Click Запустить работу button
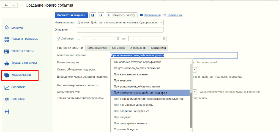 coord(122,15)
